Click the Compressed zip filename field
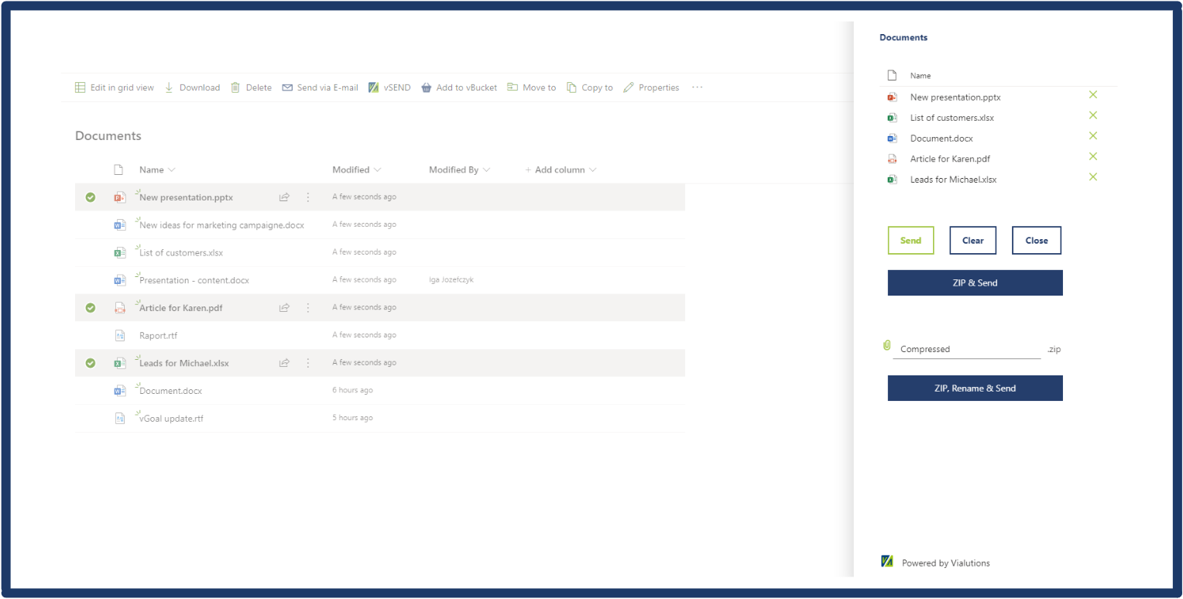1183x599 pixels. point(965,349)
